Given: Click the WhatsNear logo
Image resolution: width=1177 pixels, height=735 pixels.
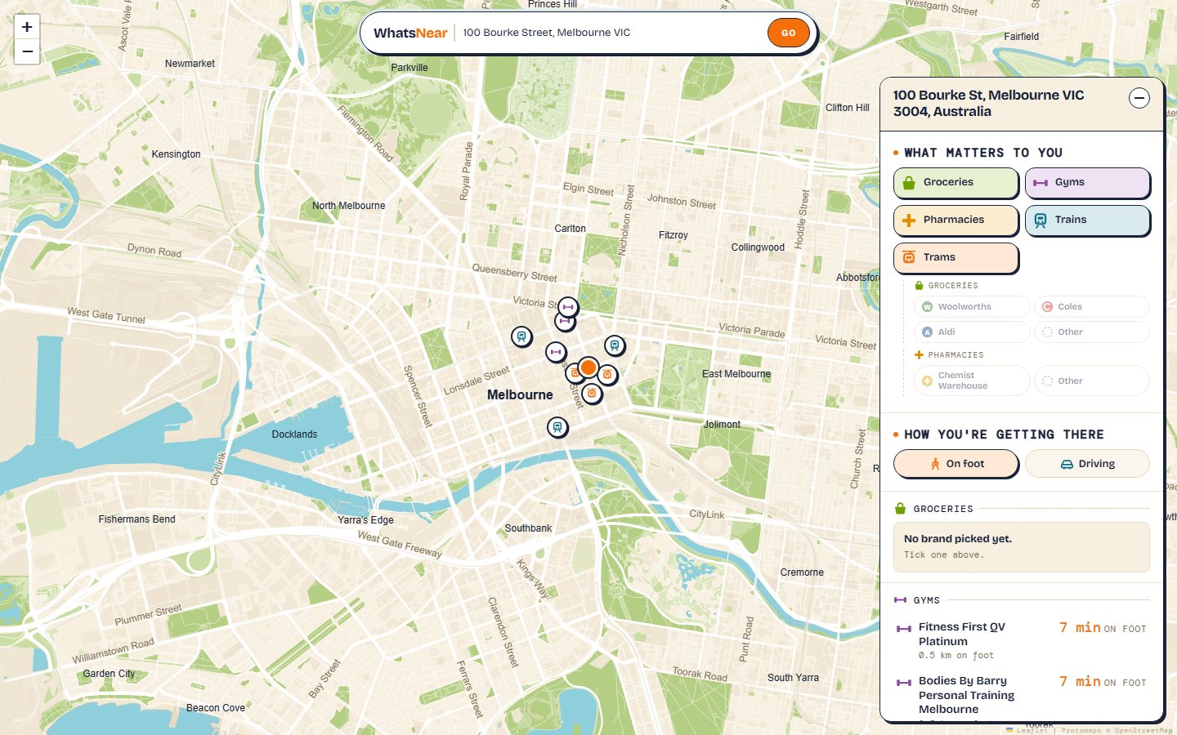Looking at the screenshot, I should [410, 33].
